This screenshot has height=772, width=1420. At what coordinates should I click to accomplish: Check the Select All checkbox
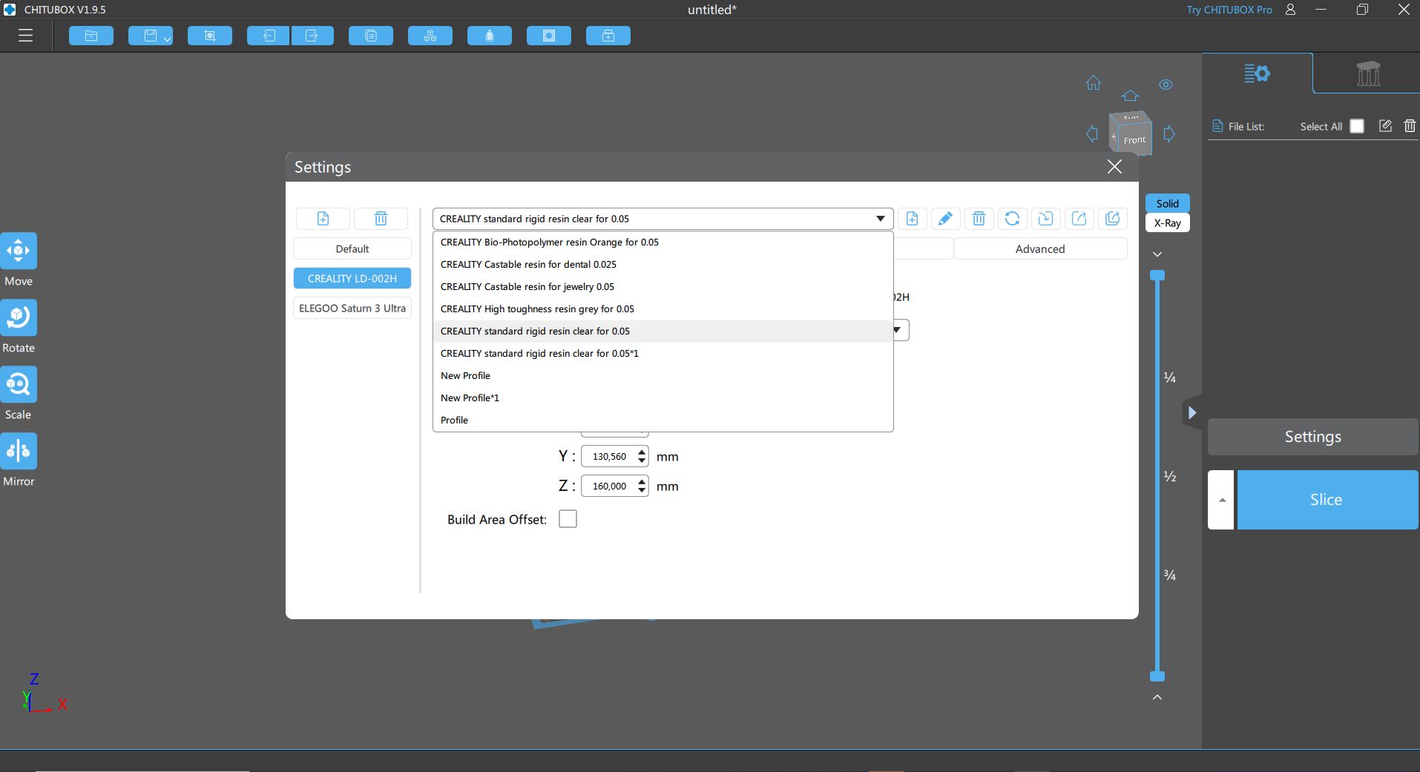pos(1357,126)
